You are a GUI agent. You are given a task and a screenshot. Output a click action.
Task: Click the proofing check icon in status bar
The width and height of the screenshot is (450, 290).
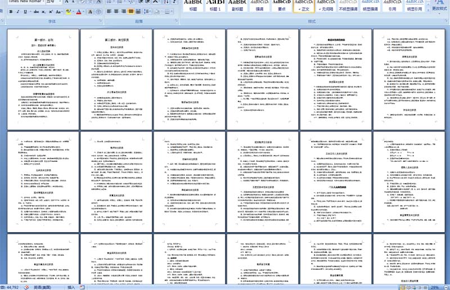tap(26, 287)
